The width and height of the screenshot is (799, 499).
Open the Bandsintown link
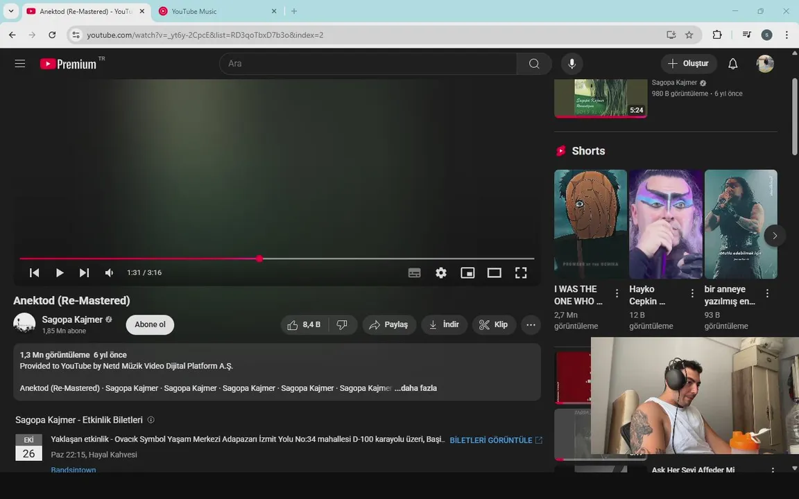[74, 469]
